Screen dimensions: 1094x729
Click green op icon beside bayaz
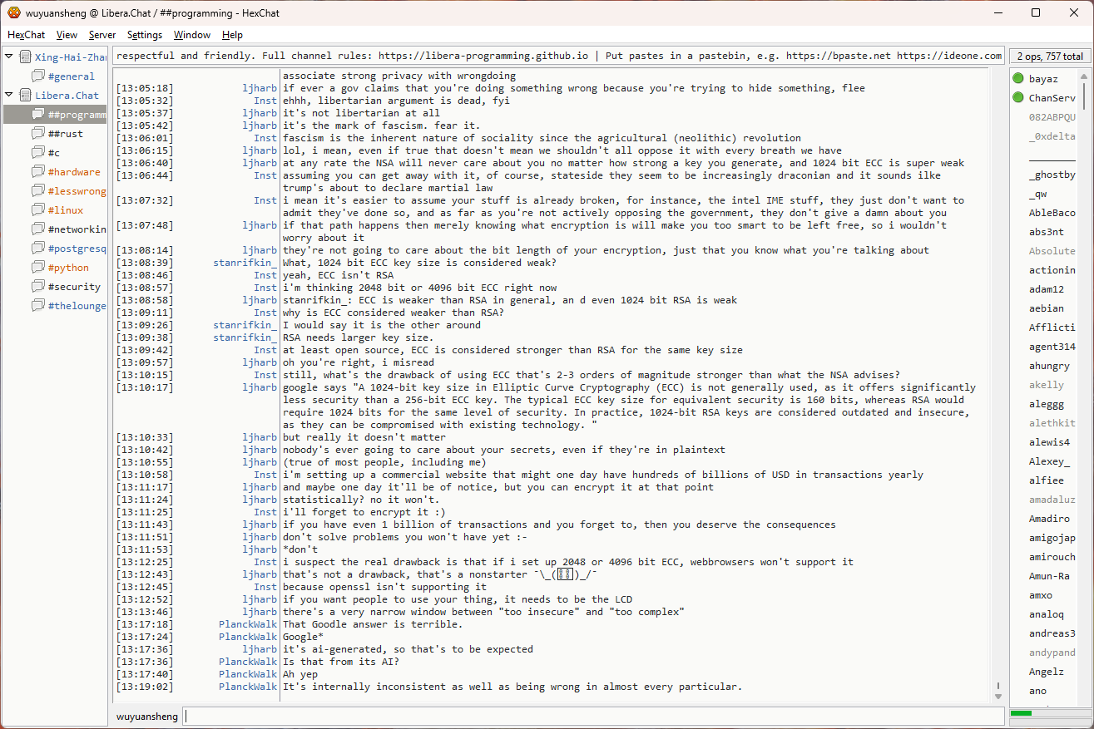point(1018,79)
